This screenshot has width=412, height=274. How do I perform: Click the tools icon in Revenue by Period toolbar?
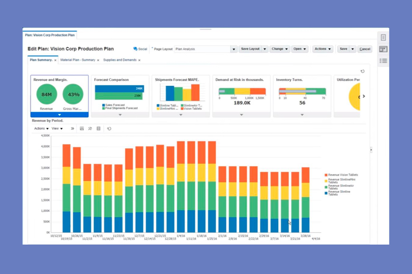[x=90, y=128]
